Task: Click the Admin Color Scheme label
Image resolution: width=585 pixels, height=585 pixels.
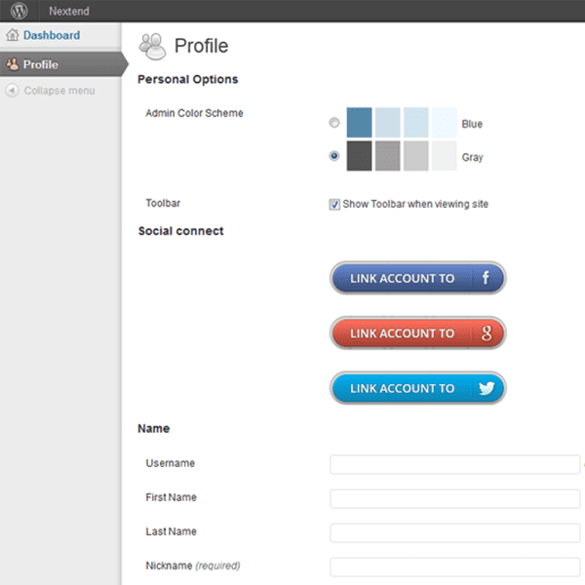Action: [194, 113]
